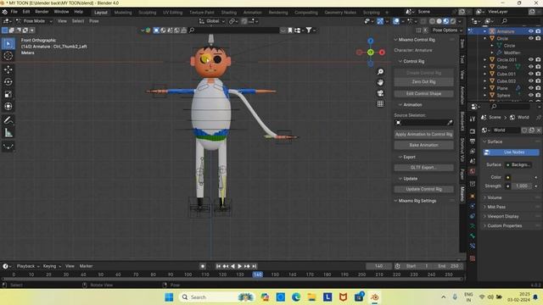Image resolution: width=543 pixels, height=305 pixels.
Task: Open the Pose menu in viewport header
Action: point(94,21)
